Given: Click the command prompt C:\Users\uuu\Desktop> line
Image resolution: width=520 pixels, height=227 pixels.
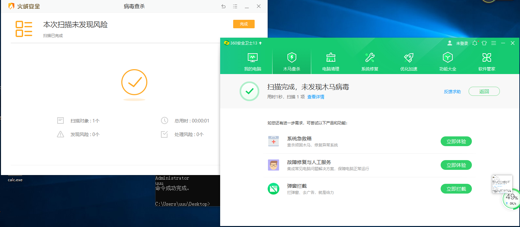Looking at the screenshot, I should (x=183, y=204).
